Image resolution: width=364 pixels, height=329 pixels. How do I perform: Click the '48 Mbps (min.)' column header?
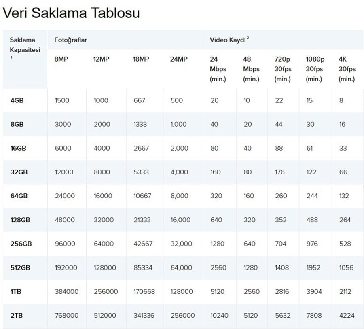pos(251,69)
